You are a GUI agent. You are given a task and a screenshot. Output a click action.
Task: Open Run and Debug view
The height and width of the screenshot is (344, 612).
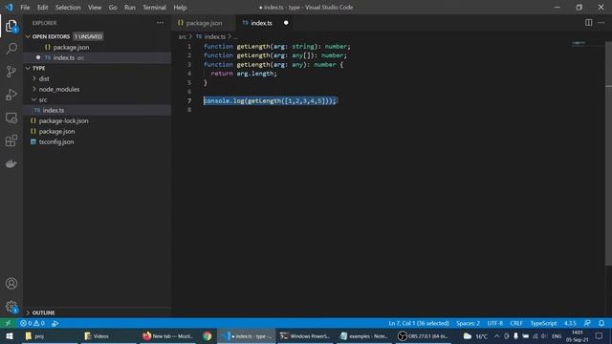point(11,95)
